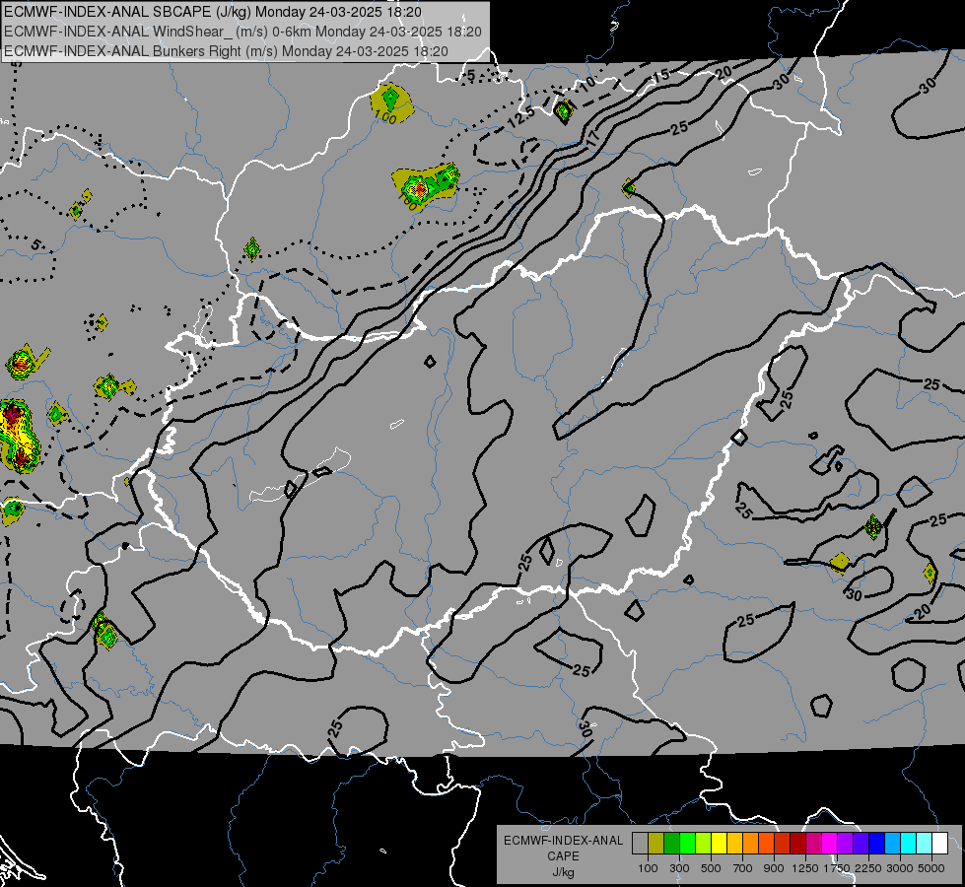965x887 pixels.
Task: Click the Bunkers Right (m/s) title line
Action: click(x=226, y=51)
